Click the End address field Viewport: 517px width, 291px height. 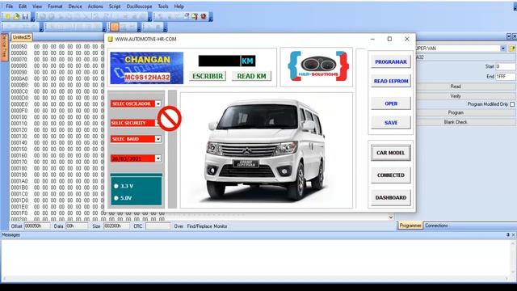click(x=505, y=77)
